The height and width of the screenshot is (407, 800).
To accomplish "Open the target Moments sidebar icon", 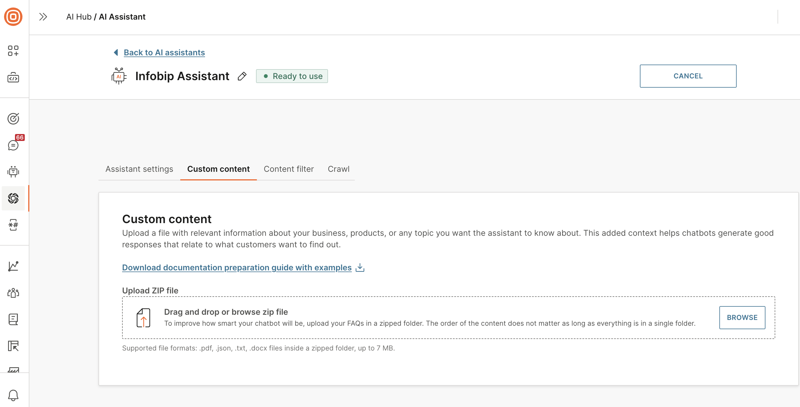I will 13,118.
